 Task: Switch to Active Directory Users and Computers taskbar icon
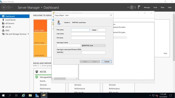pyautogui.click(x=44, y=95)
